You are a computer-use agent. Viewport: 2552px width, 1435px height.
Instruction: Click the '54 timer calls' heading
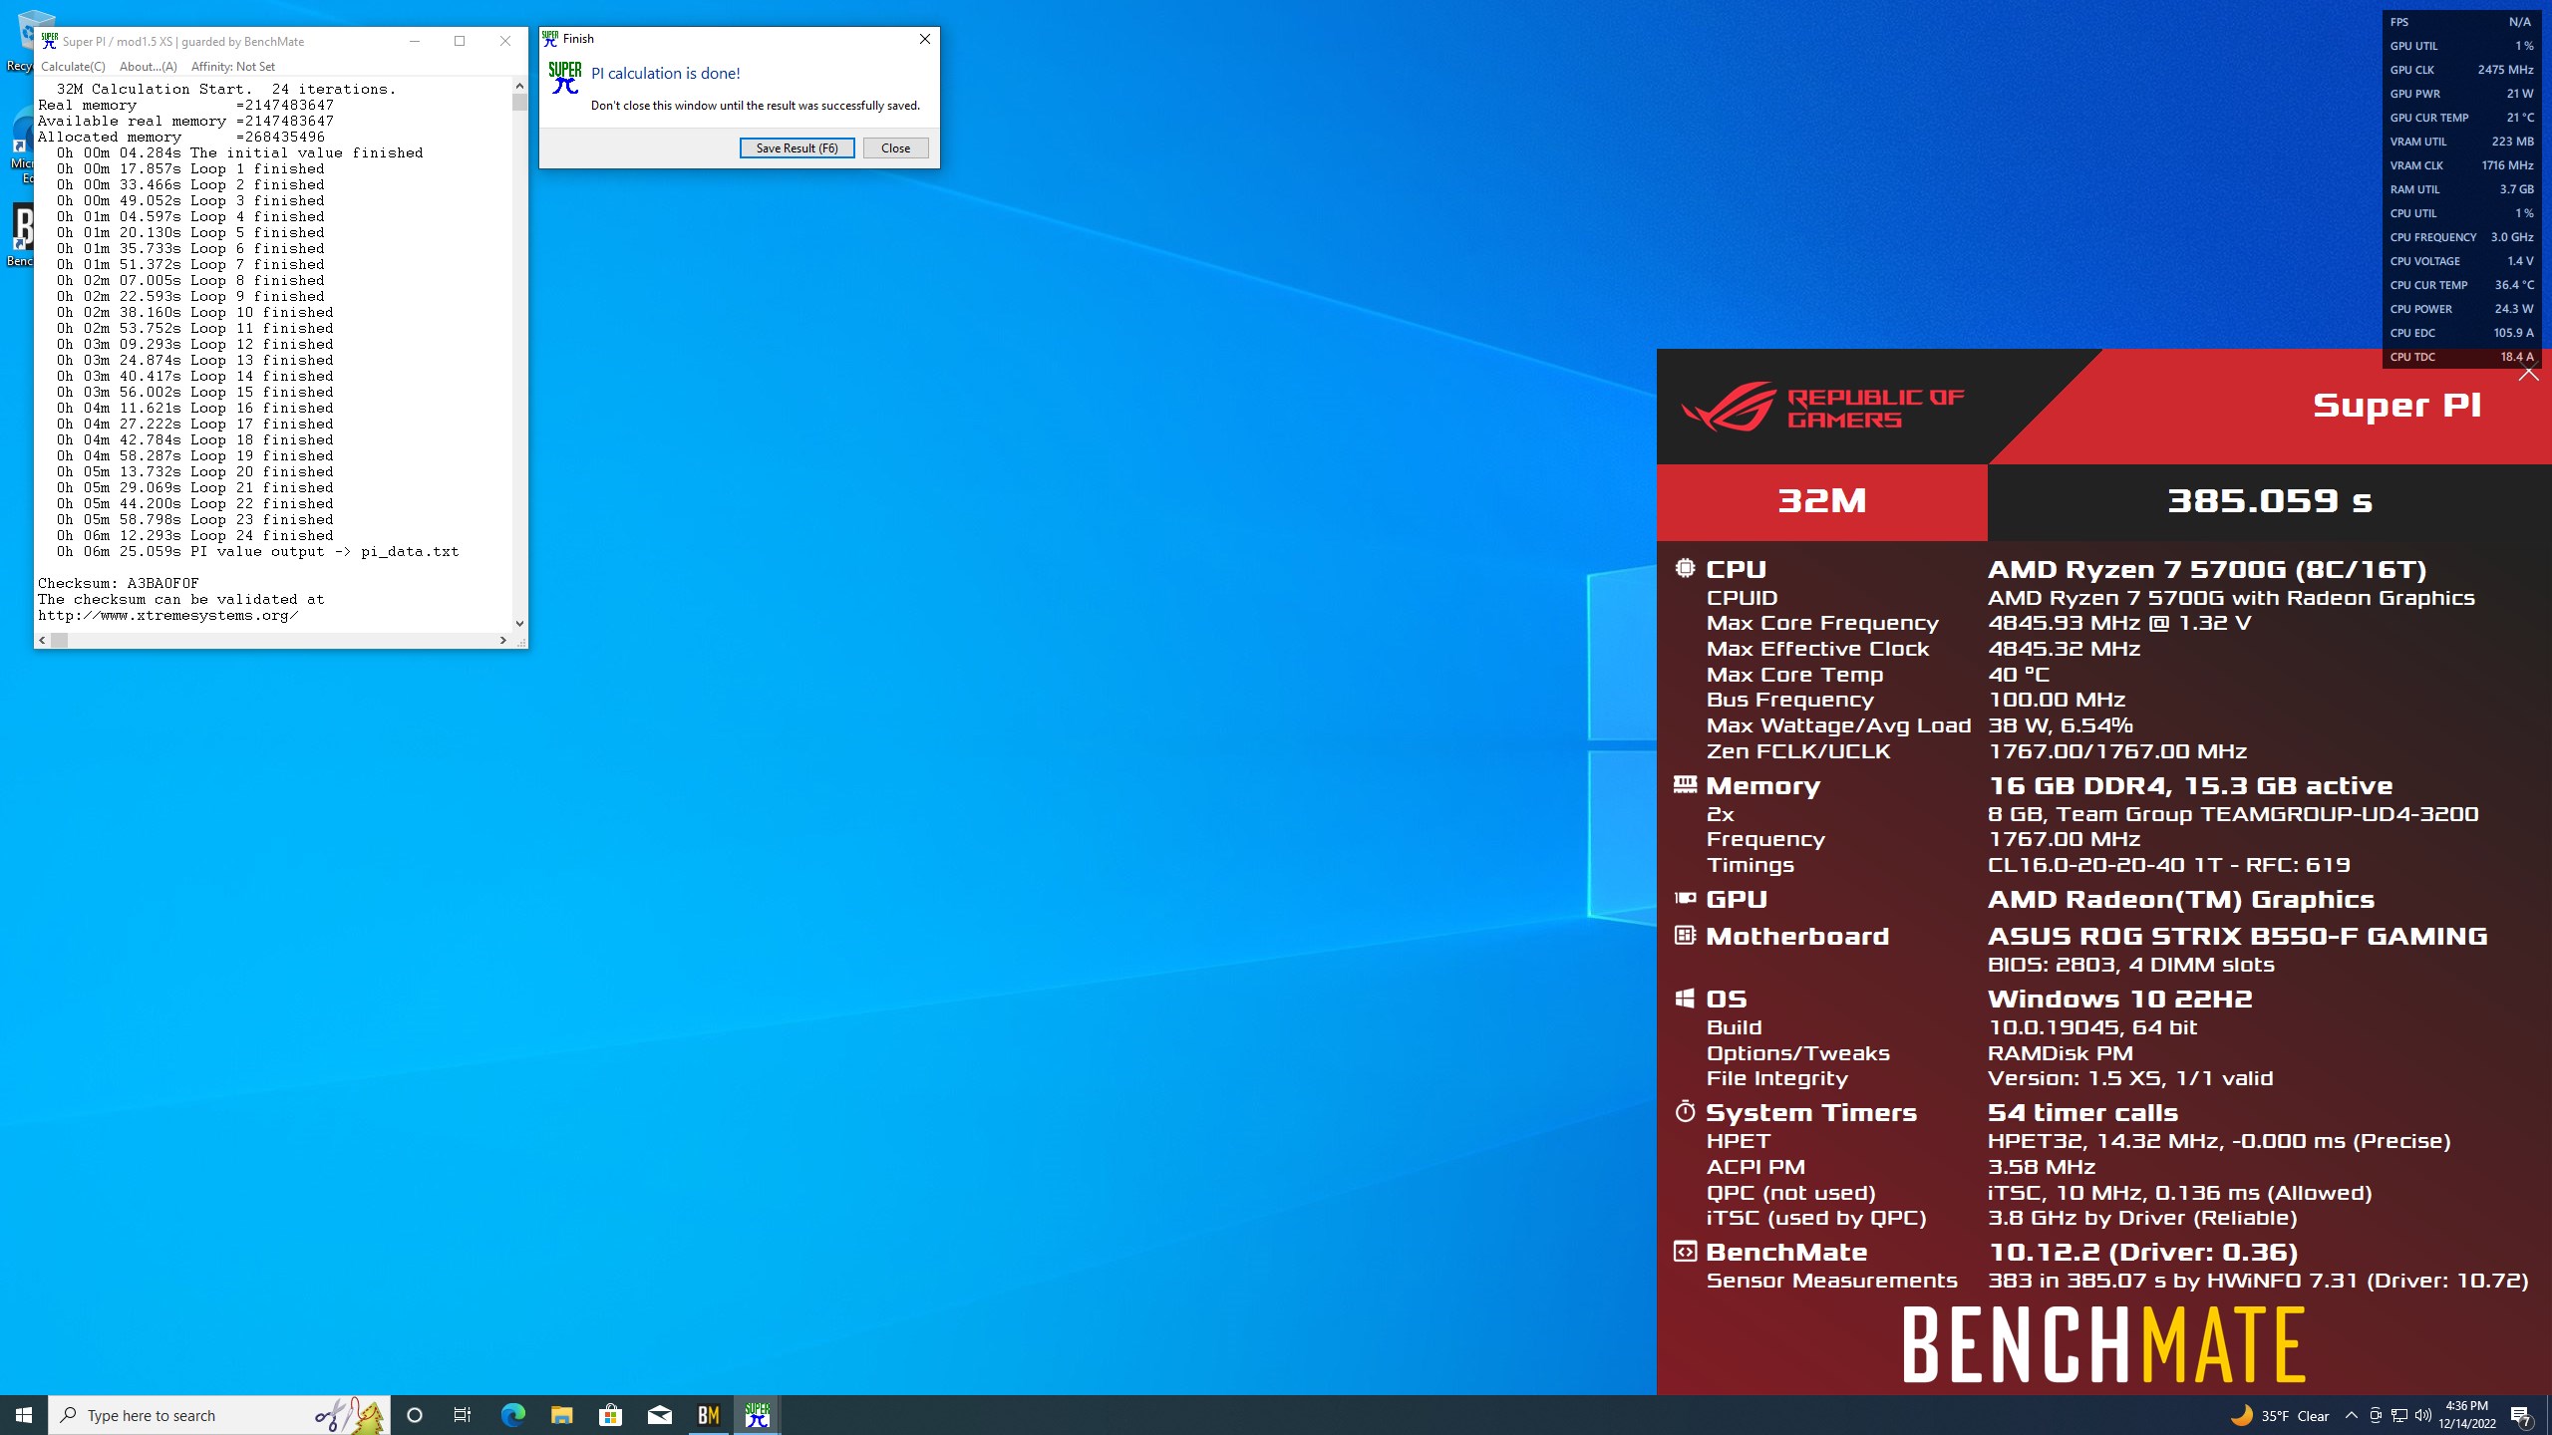tap(2082, 1112)
